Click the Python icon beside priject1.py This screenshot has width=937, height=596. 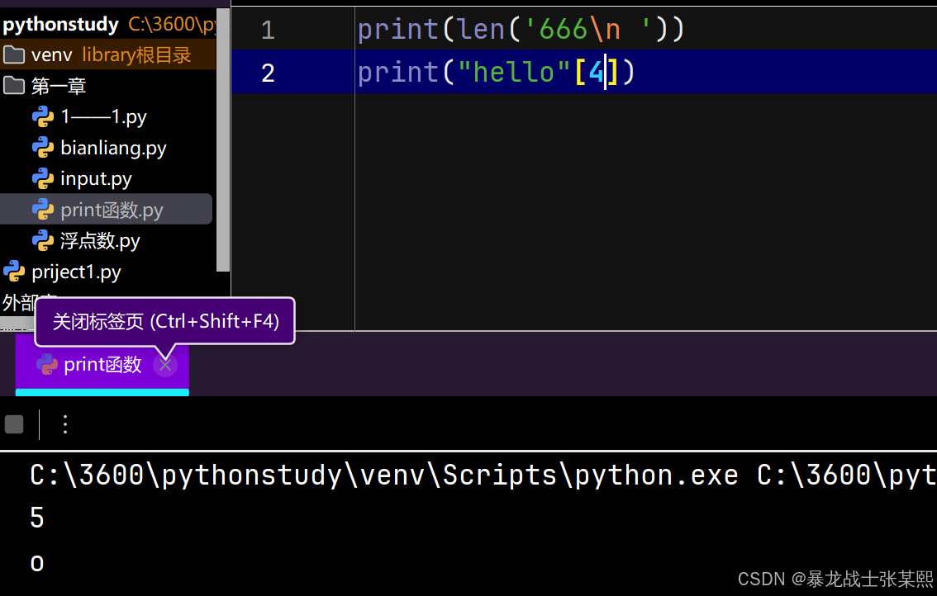(x=14, y=272)
